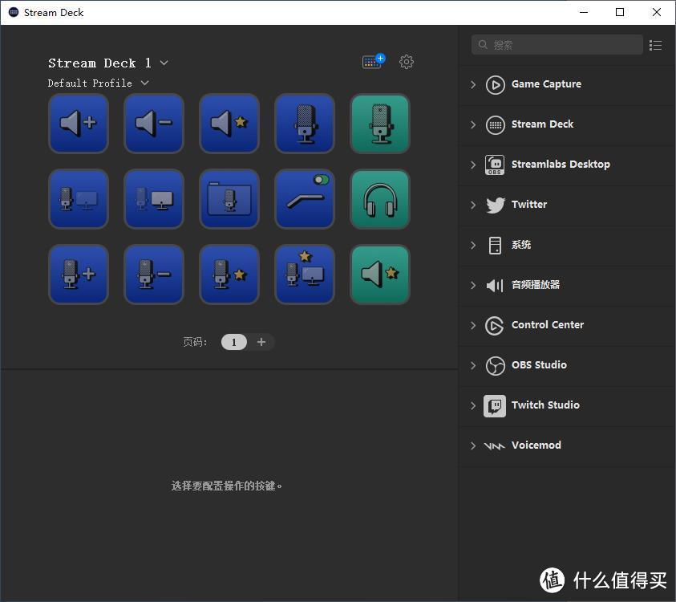The width and height of the screenshot is (676, 602).
Task: Click the Control Center icon
Action: pyautogui.click(x=495, y=325)
